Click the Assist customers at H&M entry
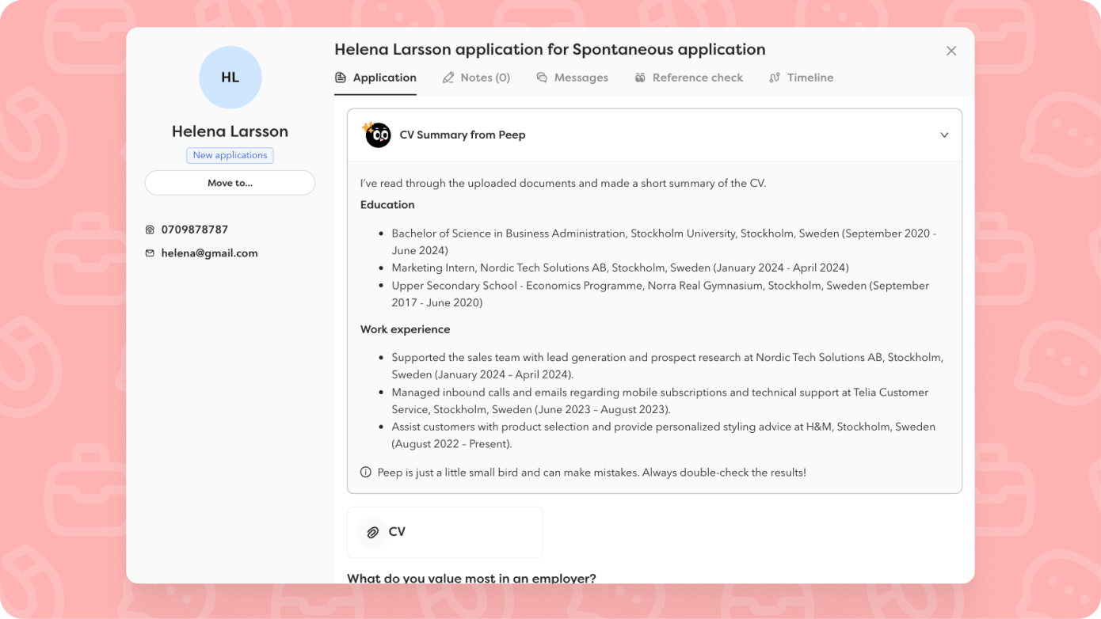The width and height of the screenshot is (1101, 619). click(664, 435)
